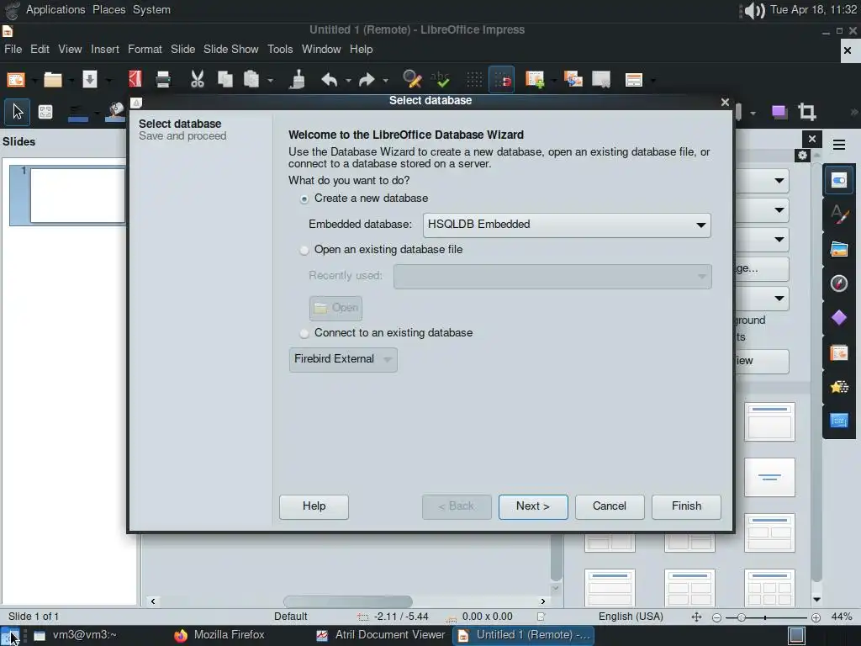This screenshot has width=861, height=646.
Task: Click the Redo arrow icon
Action: click(x=367, y=80)
